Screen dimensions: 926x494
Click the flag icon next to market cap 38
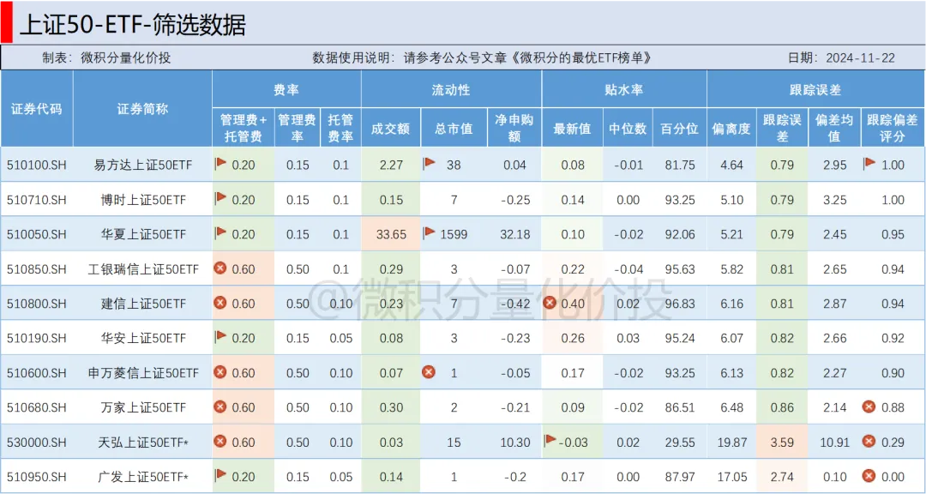pos(429,164)
